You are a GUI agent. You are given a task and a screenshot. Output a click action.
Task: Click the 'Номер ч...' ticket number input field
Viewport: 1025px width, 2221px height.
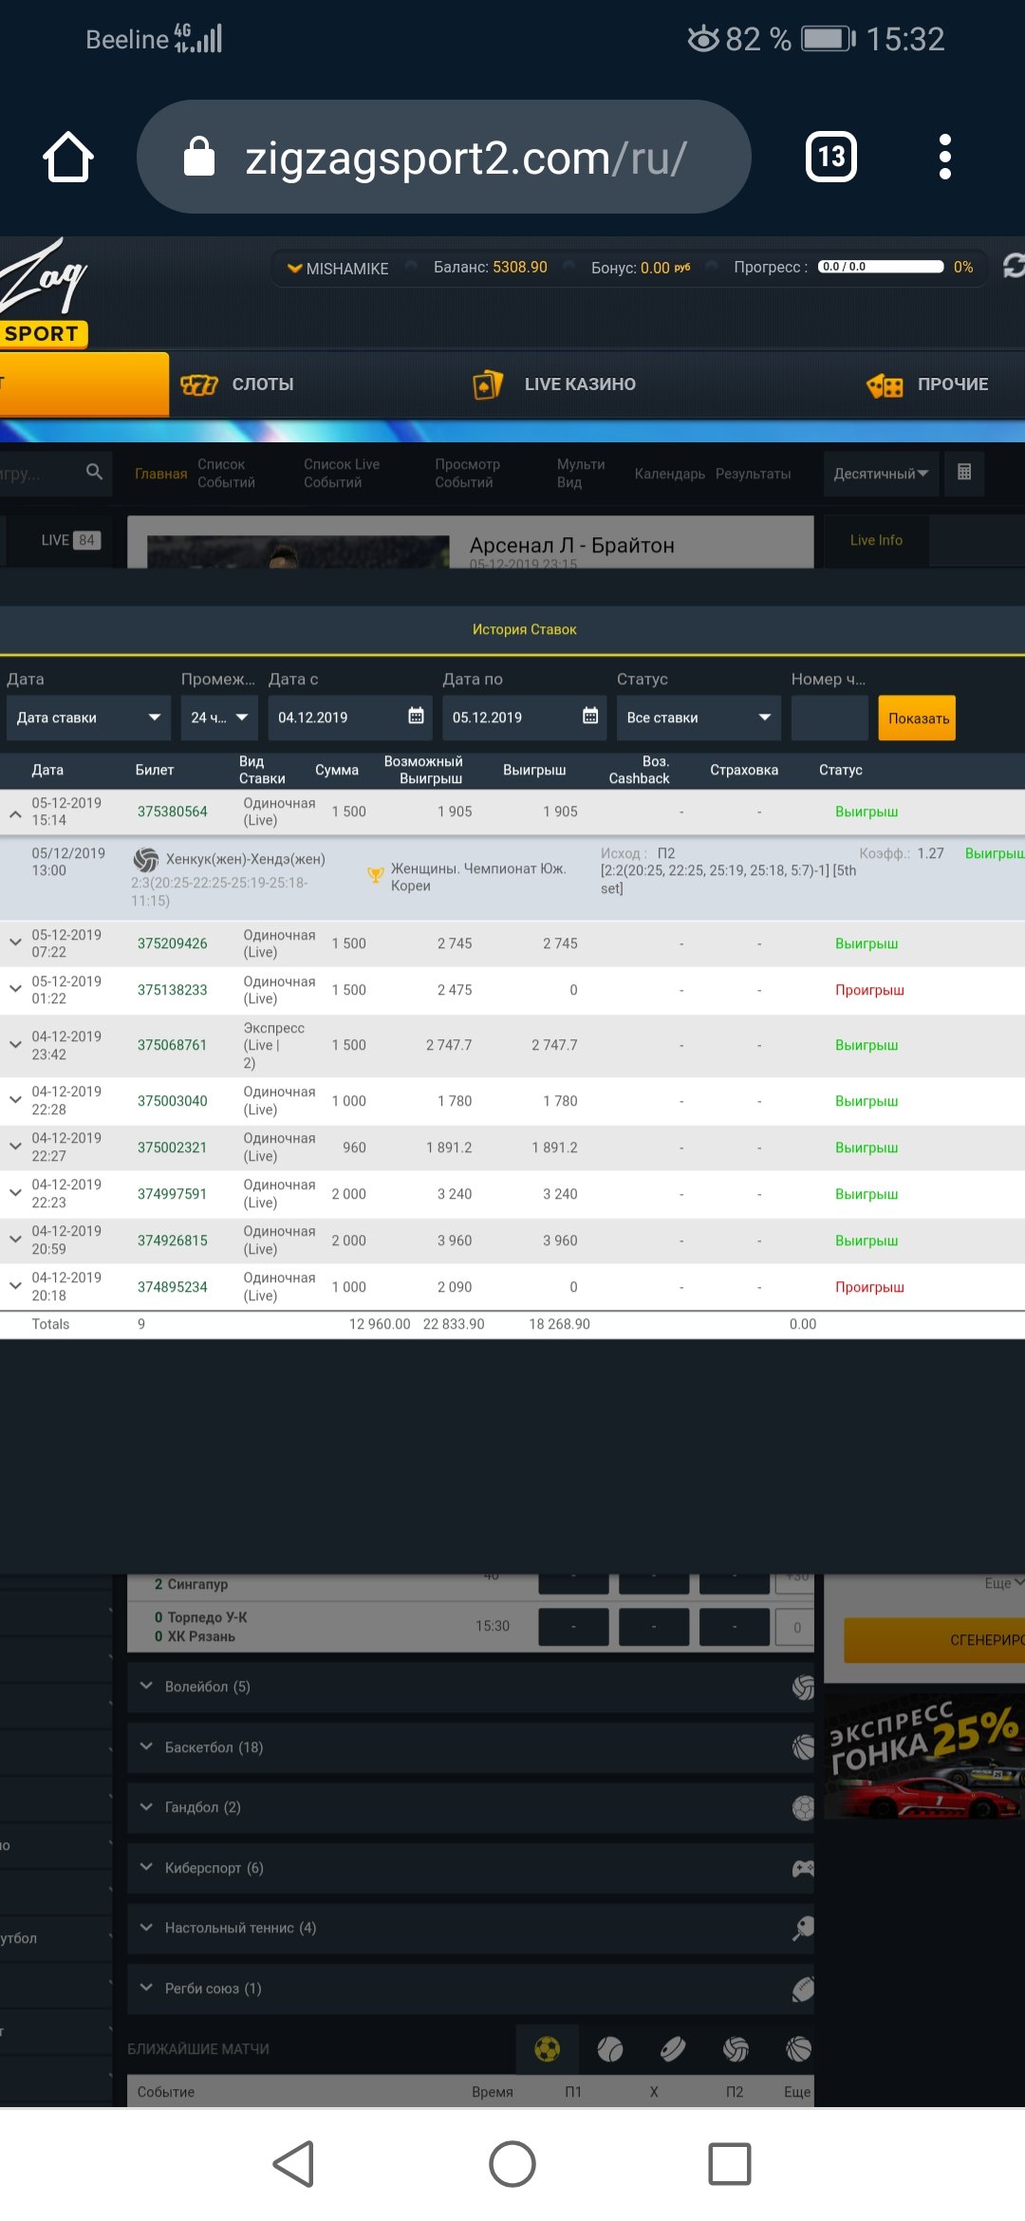pos(829,718)
